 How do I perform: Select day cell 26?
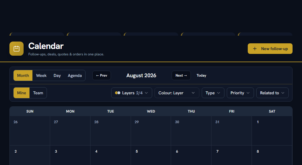pyautogui.click(x=30, y=131)
